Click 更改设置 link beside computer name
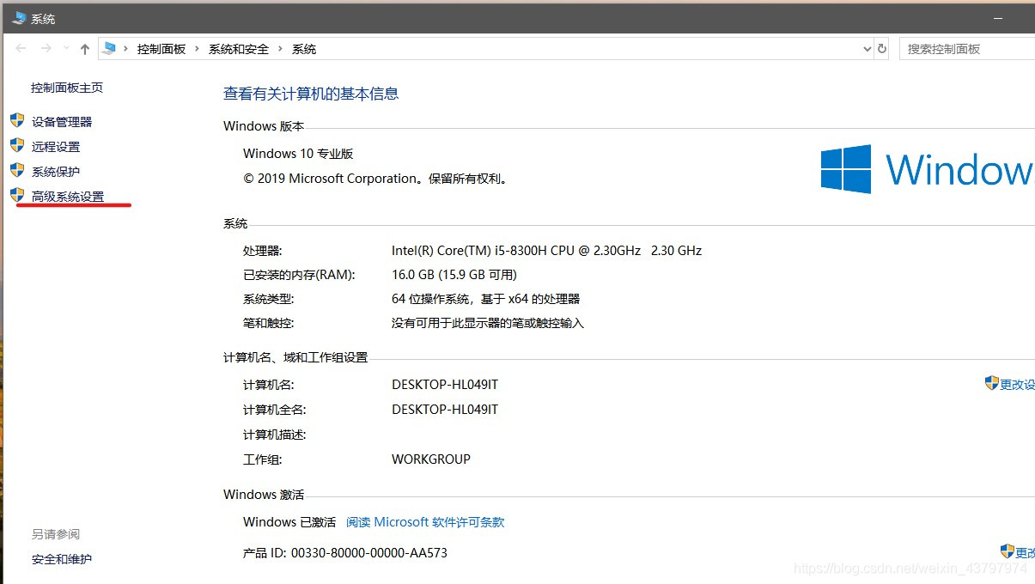 [x=1017, y=385]
